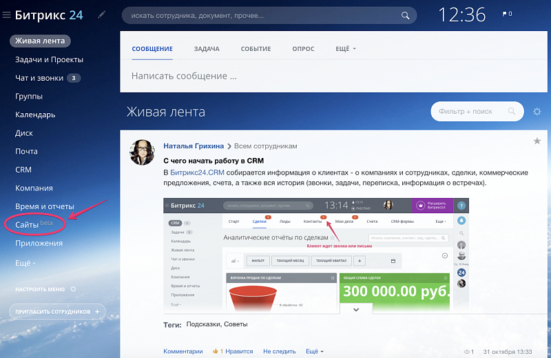Click the Битрикс 24 logo

(x=49, y=14)
